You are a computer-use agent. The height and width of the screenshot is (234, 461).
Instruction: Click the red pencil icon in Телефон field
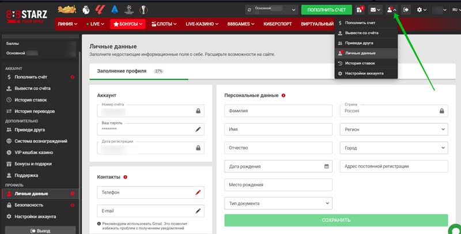coord(198,193)
